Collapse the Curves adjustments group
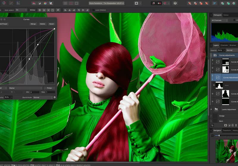This screenshot has height=166, width=238. click(x=211, y=55)
